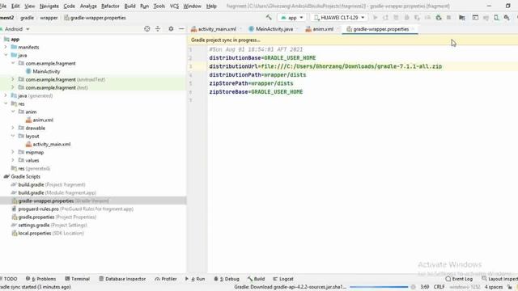The image size is (518, 291).
Task: Click the Select Opened File target icon
Action: click(x=147, y=29)
